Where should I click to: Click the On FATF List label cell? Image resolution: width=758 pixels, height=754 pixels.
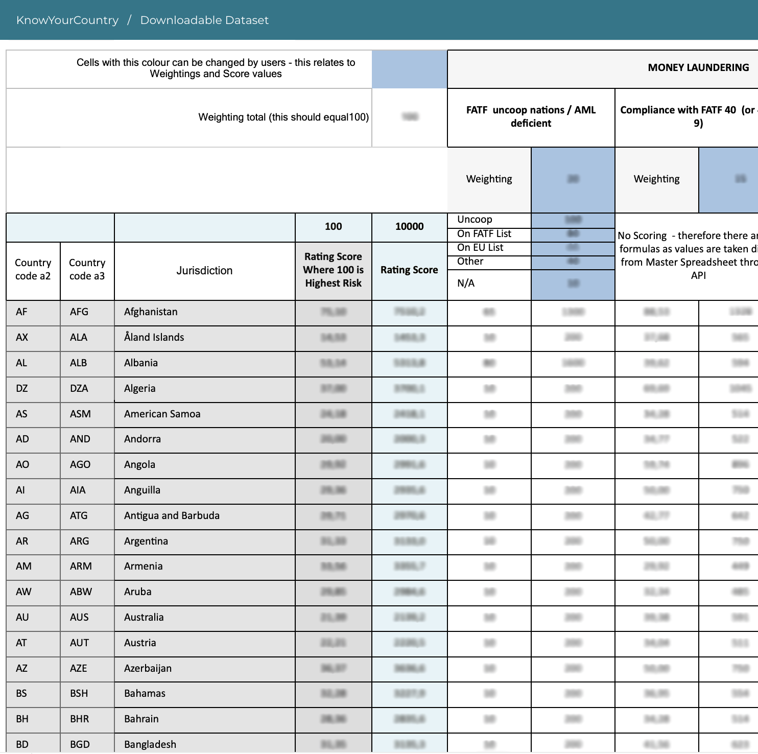pos(489,234)
